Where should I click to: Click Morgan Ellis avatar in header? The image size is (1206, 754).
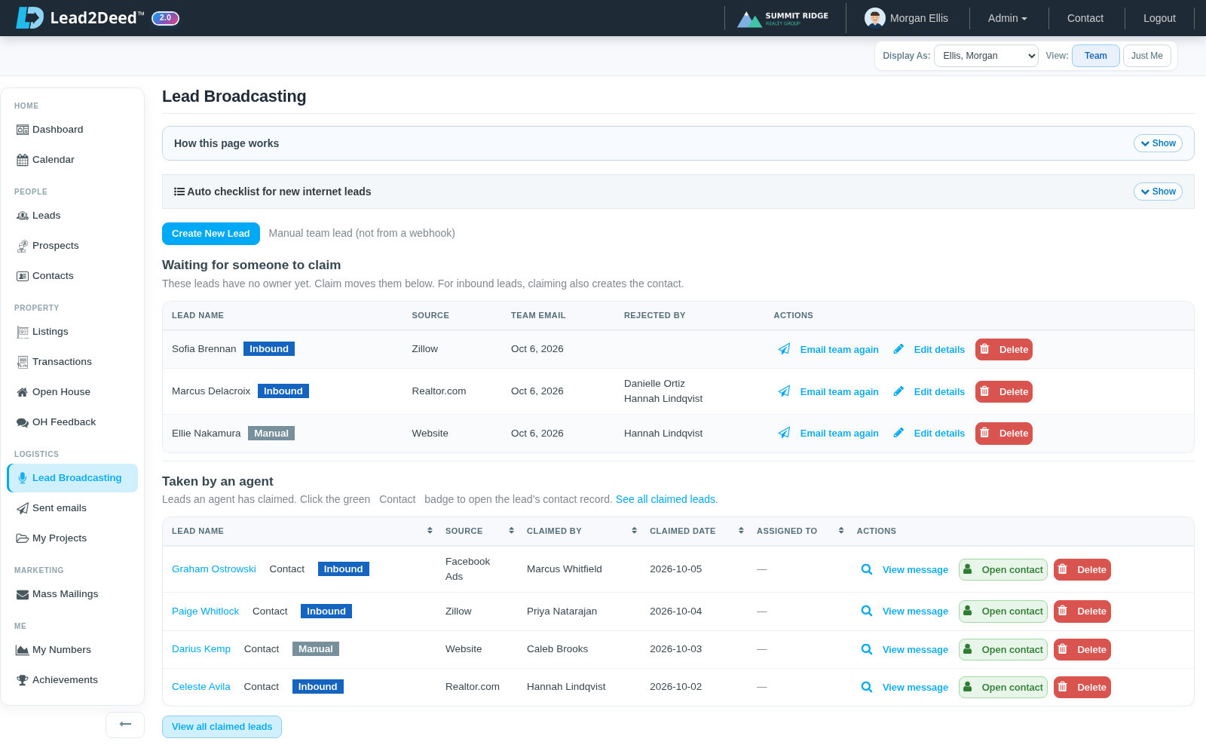coord(874,18)
